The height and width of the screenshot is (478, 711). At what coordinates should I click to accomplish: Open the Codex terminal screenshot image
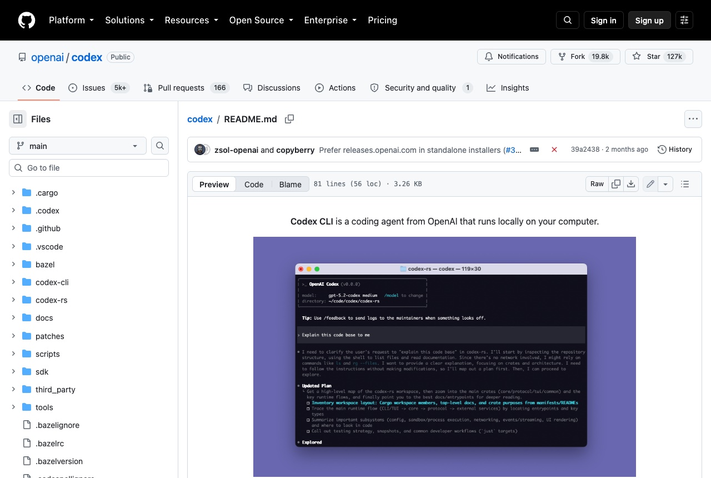pos(444,357)
